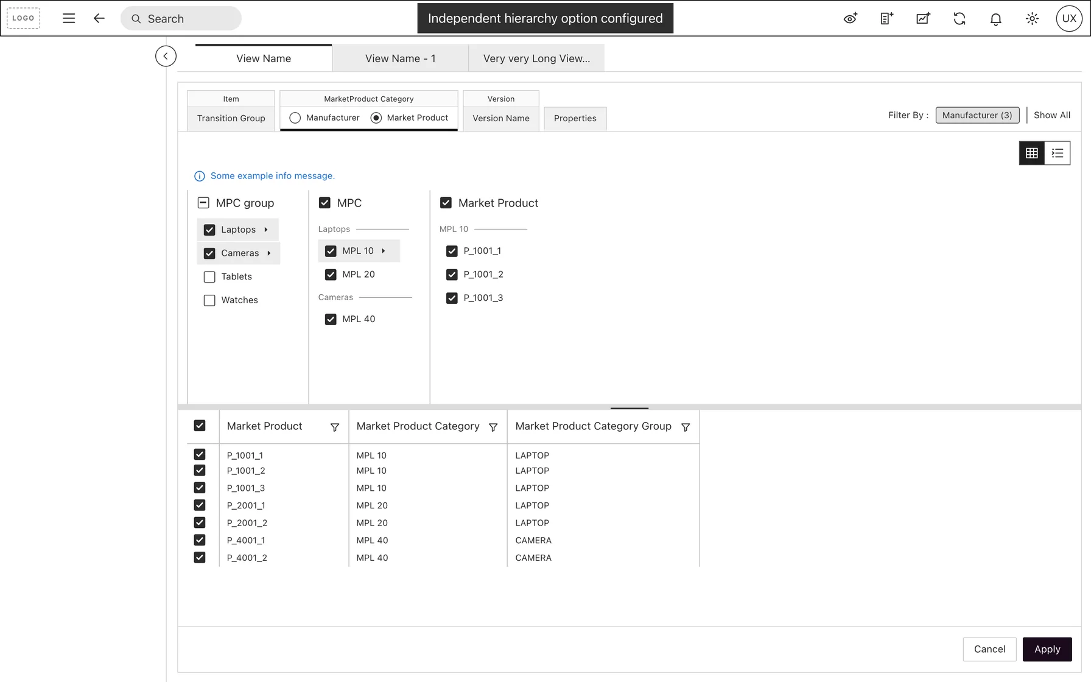Click the Apply button
The image size is (1091, 682).
(1047, 649)
